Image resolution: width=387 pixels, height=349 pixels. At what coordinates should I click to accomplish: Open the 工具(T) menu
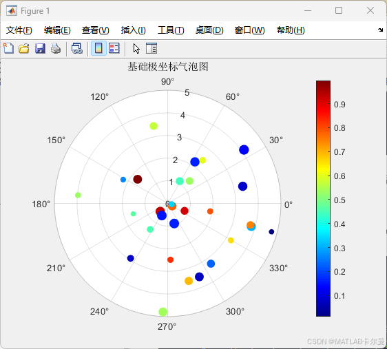pos(171,30)
